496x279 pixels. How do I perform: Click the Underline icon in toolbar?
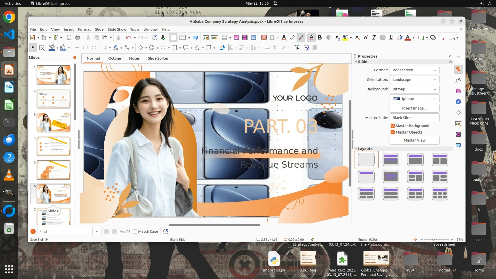click(391, 38)
